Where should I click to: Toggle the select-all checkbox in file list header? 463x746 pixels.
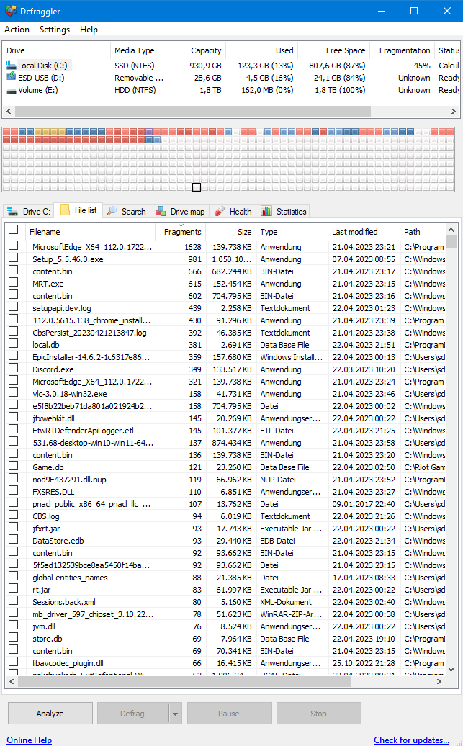[14, 229]
